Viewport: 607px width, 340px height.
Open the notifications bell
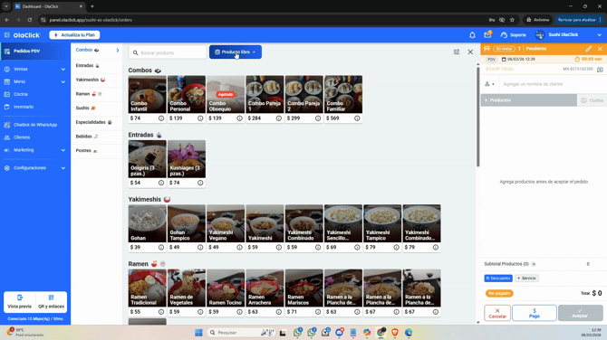tap(472, 35)
